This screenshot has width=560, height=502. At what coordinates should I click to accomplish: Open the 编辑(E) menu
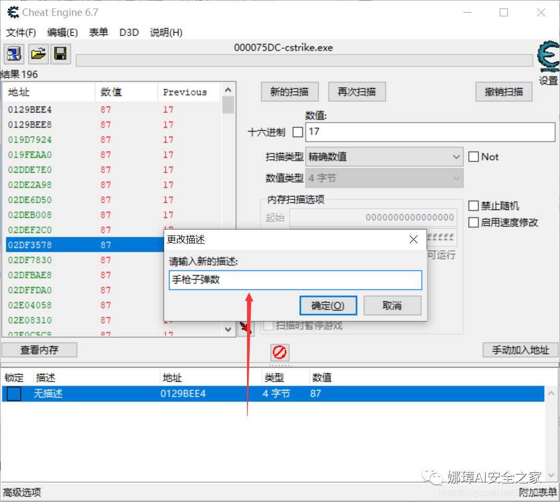(x=62, y=33)
